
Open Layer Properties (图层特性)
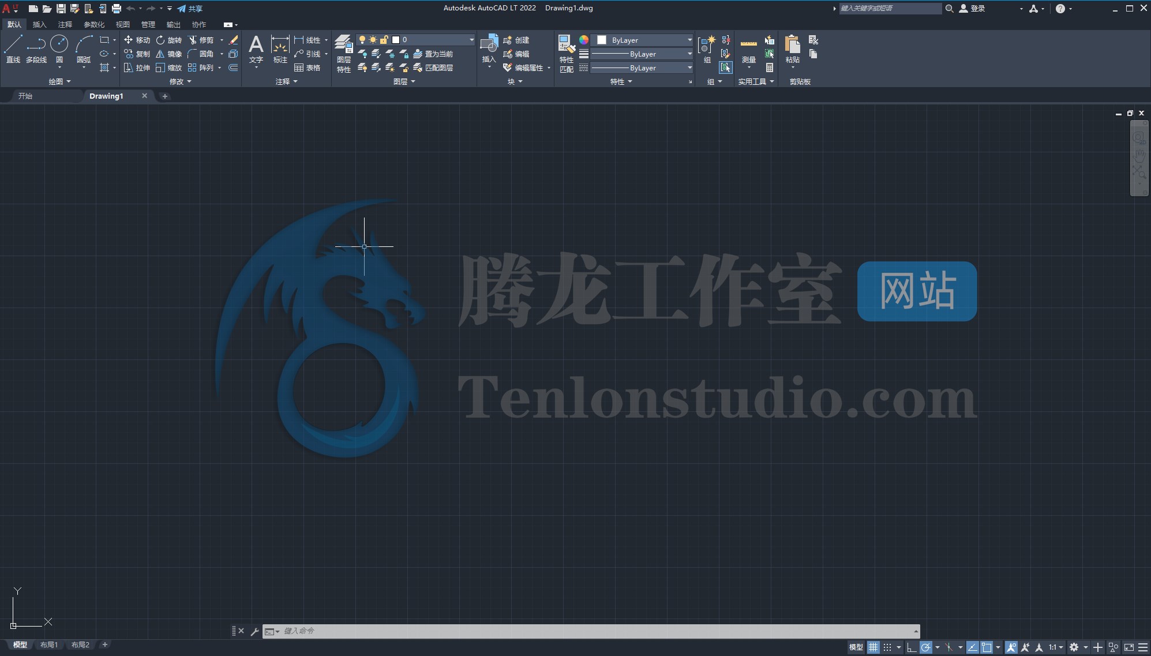point(344,53)
